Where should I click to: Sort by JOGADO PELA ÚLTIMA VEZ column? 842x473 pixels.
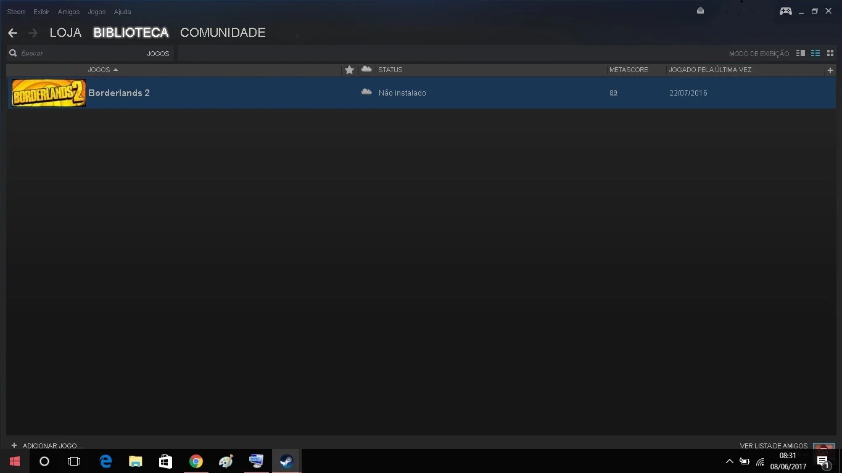[x=710, y=70]
